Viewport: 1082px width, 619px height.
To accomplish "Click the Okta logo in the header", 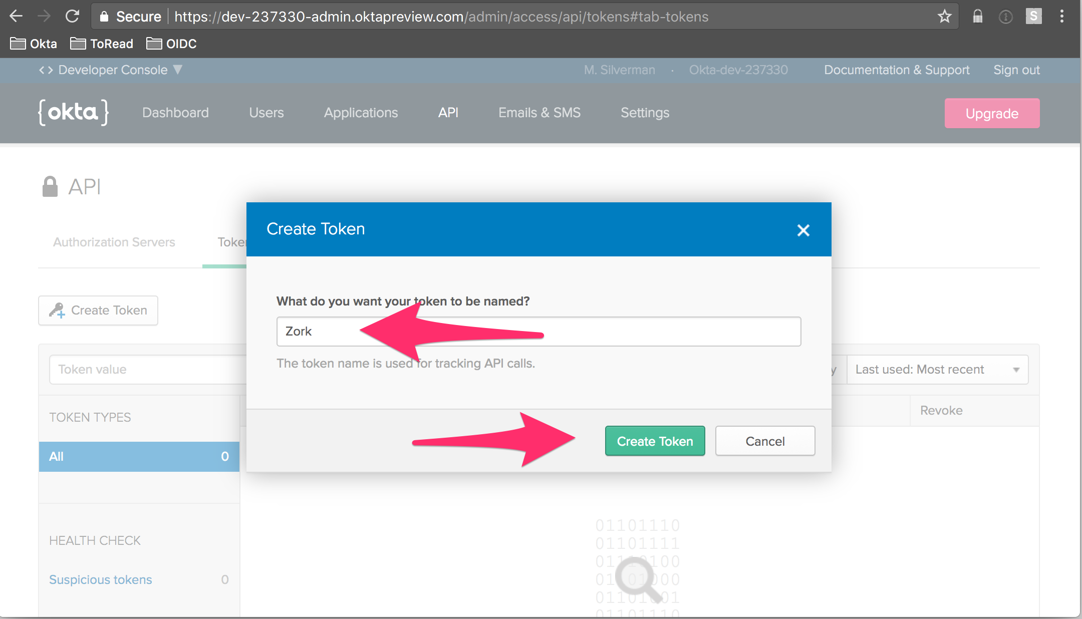I will tap(73, 112).
